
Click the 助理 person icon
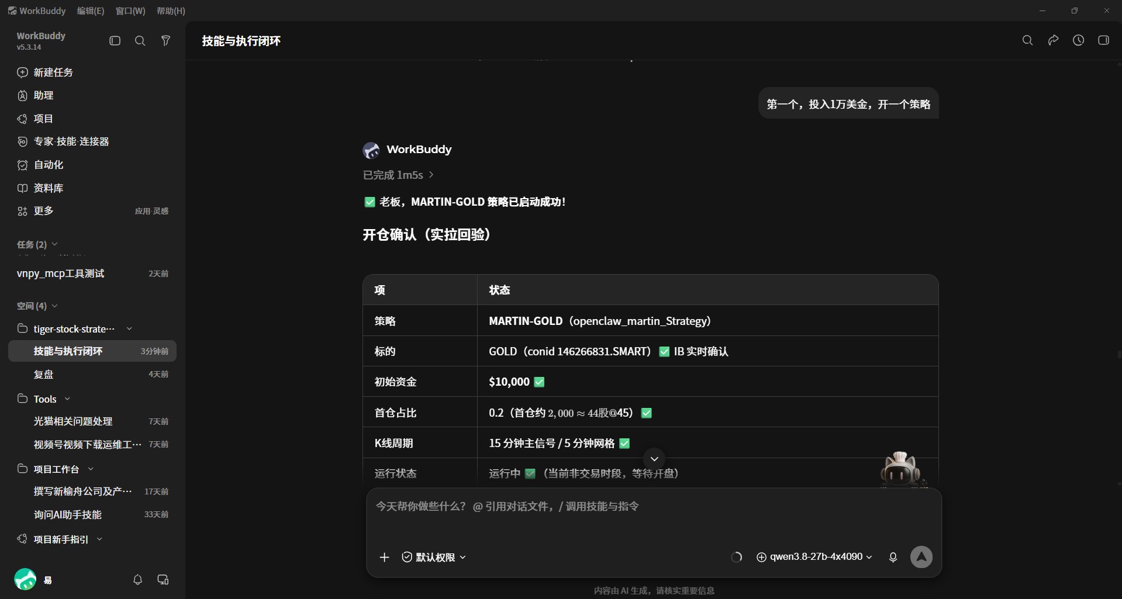tap(22, 95)
